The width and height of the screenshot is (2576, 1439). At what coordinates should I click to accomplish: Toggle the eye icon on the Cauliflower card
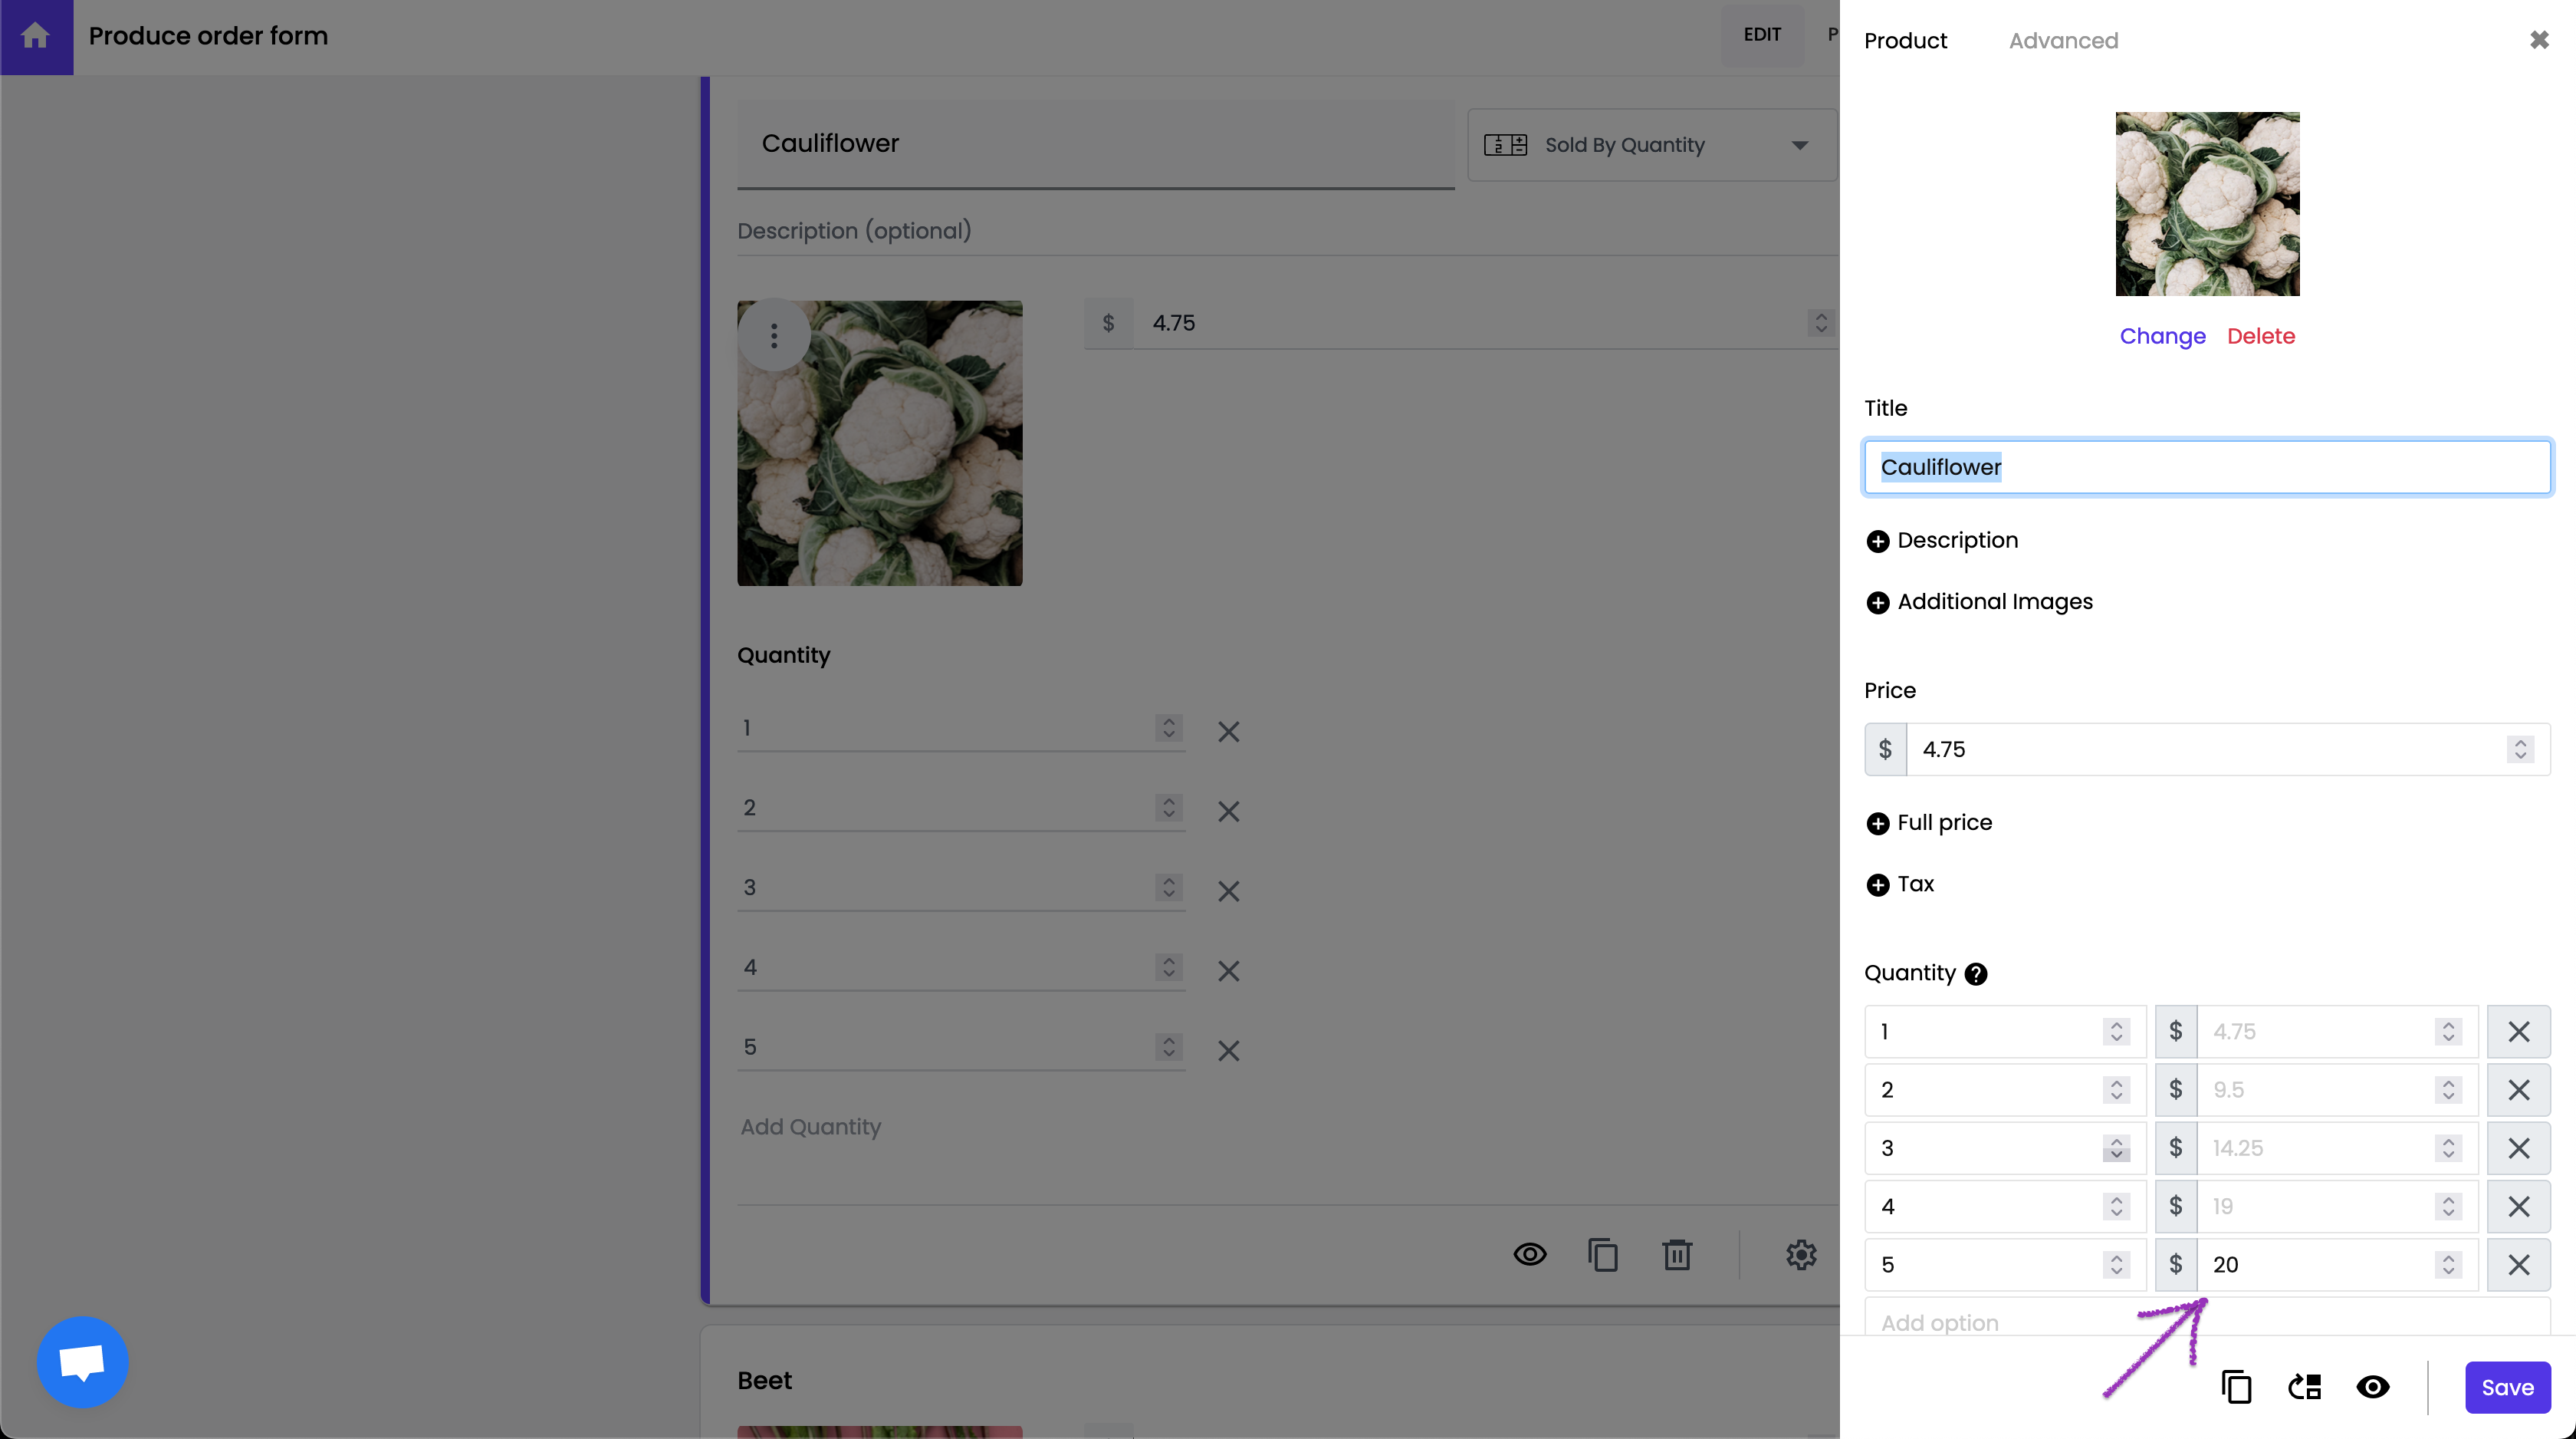[1530, 1255]
